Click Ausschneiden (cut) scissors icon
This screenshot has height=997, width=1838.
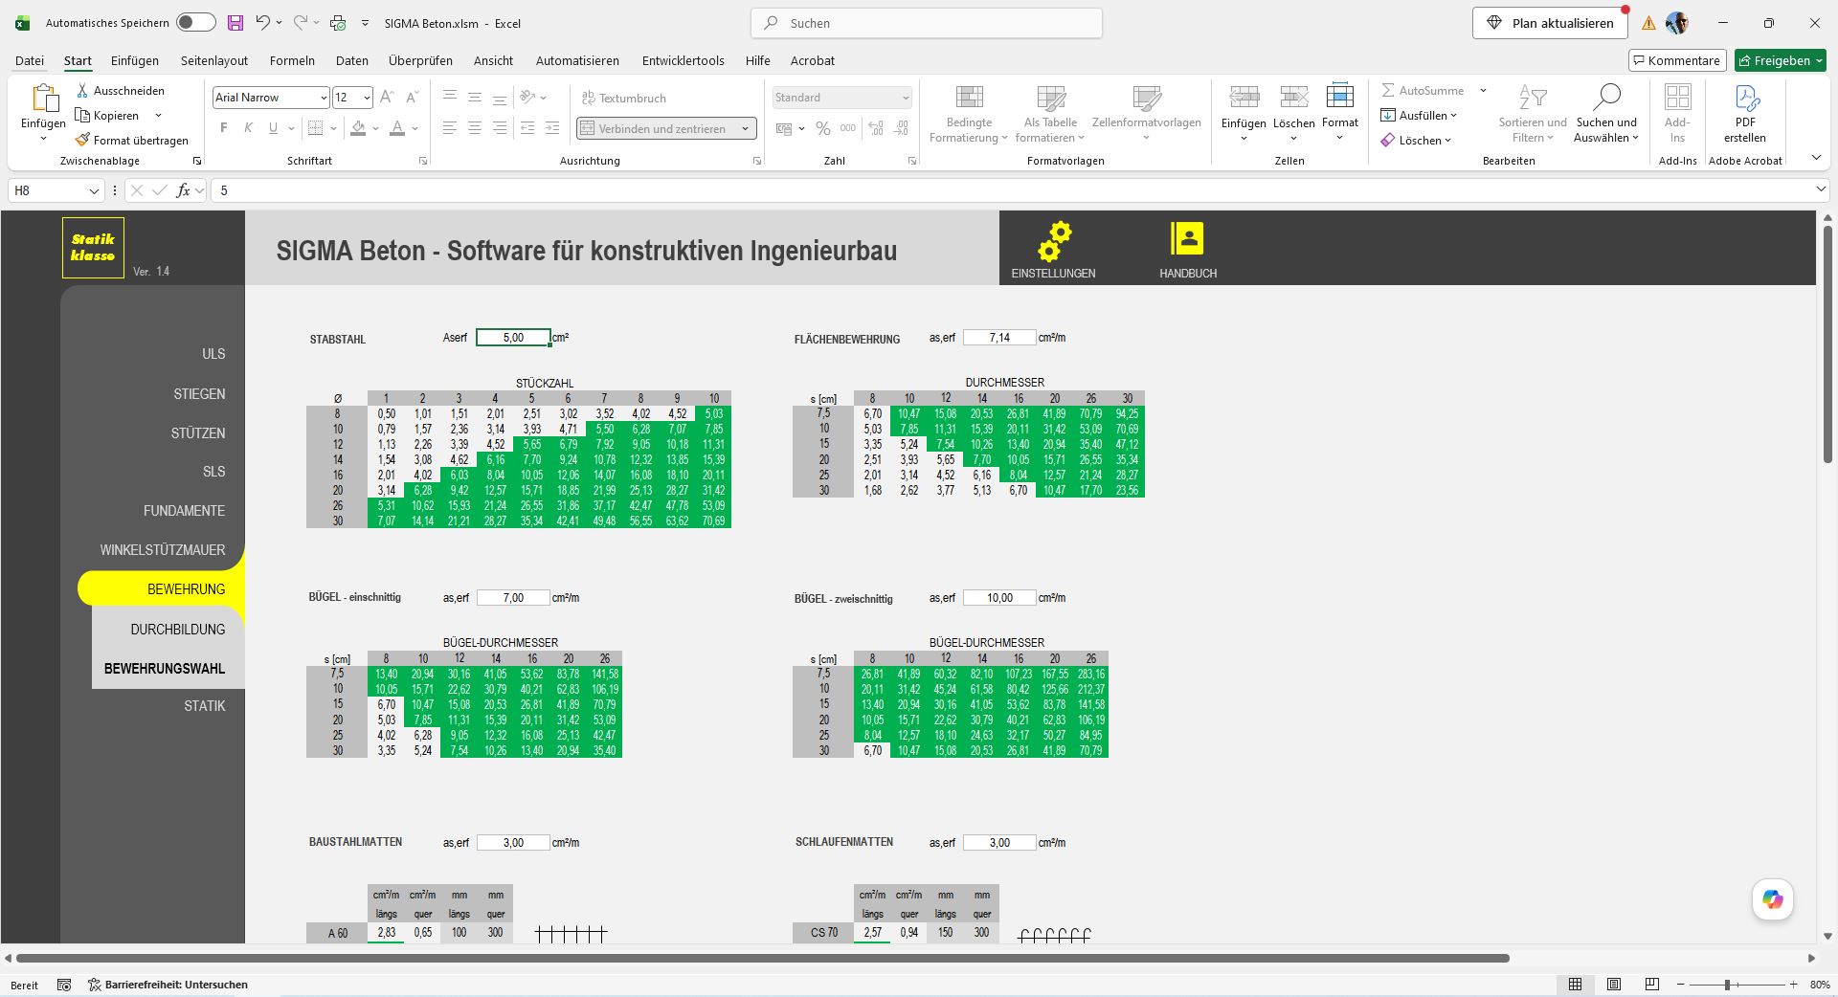pyautogui.click(x=83, y=90)
